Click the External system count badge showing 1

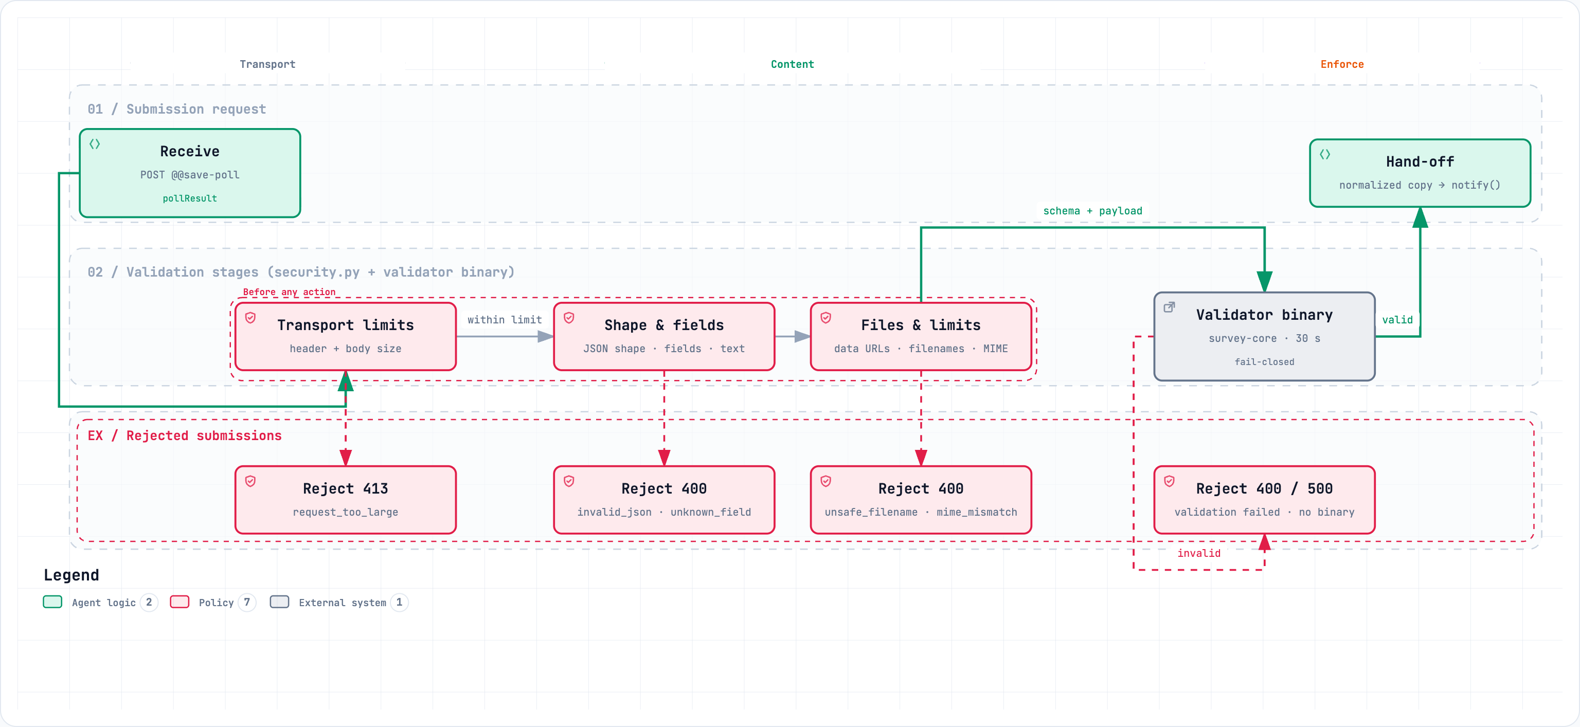pyautogui.click(x=399, y=602)
